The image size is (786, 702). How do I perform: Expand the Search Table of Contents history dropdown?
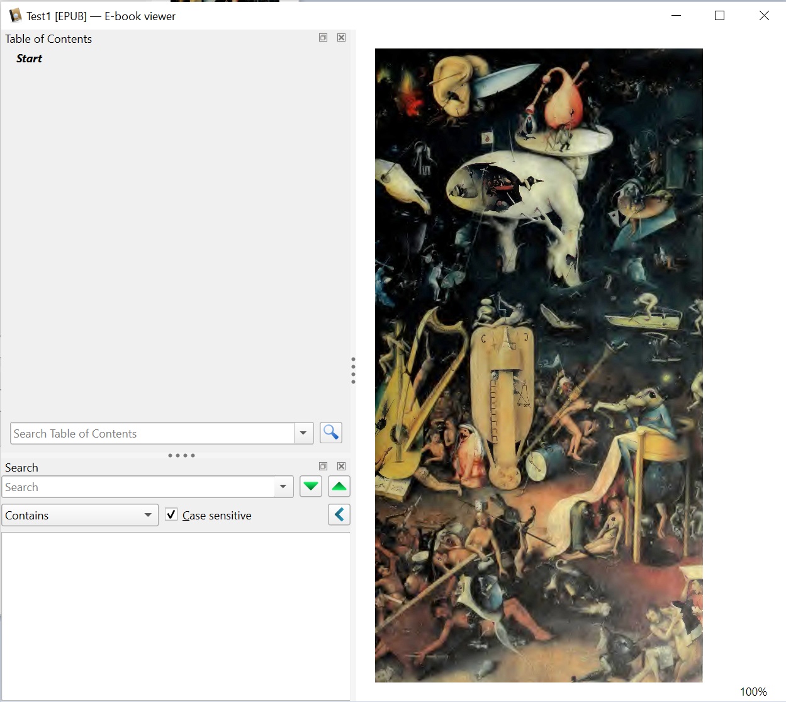(303, 433)
